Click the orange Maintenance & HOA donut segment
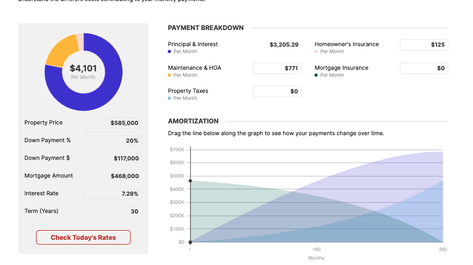The width and height of the screenshot is (473, 265). point(62,51)
